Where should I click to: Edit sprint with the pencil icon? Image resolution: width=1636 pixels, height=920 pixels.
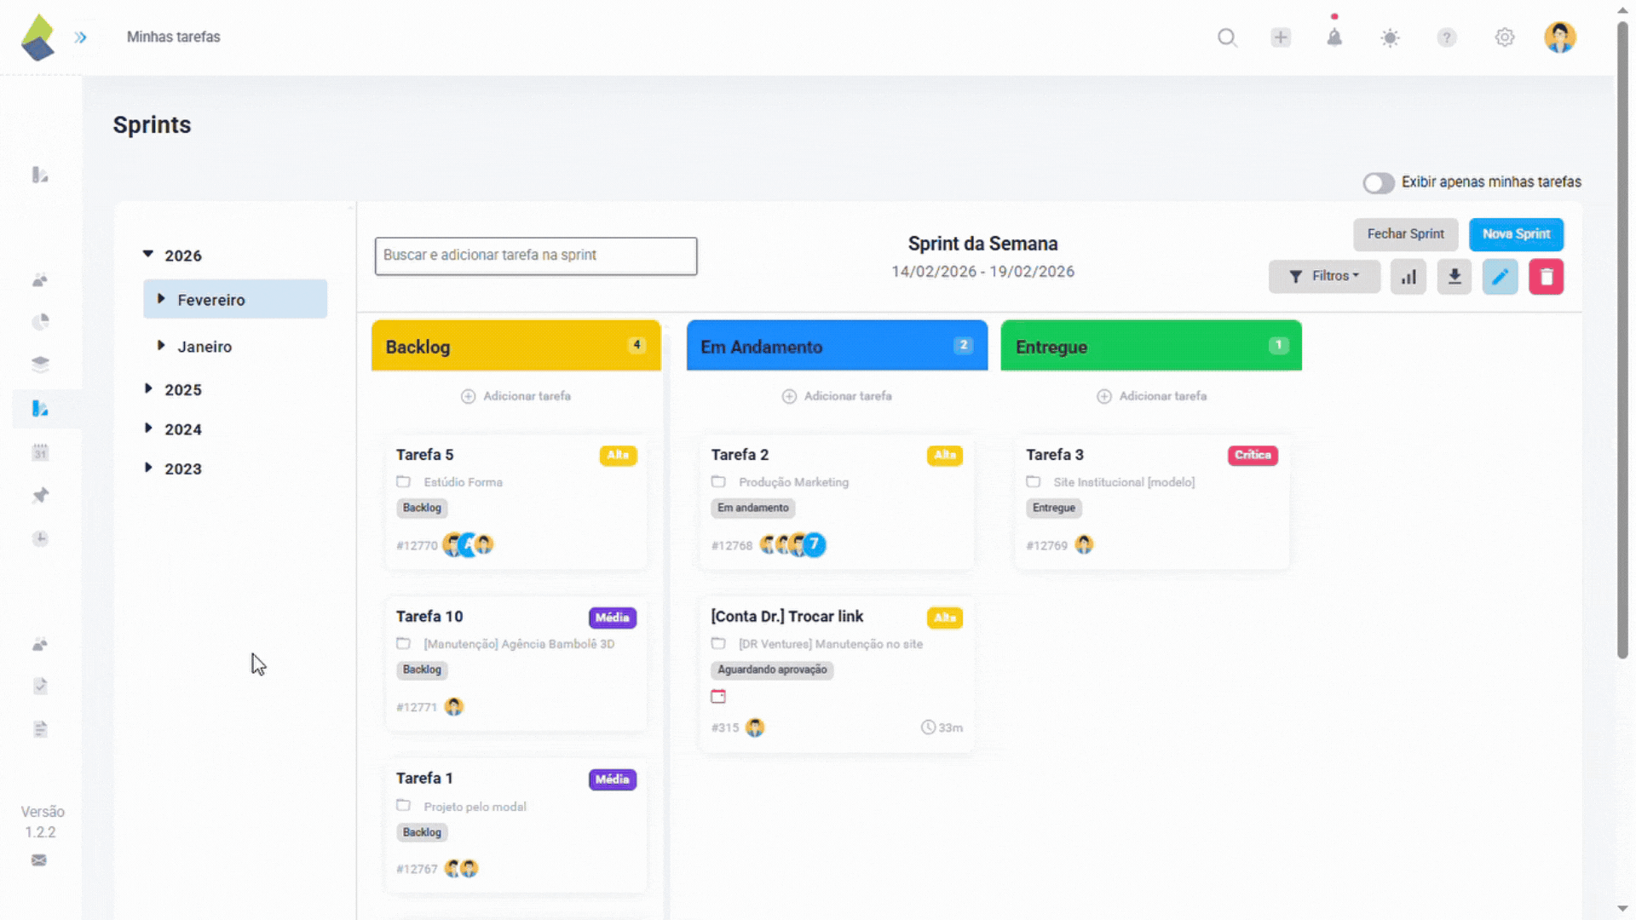coord(1500,277)
